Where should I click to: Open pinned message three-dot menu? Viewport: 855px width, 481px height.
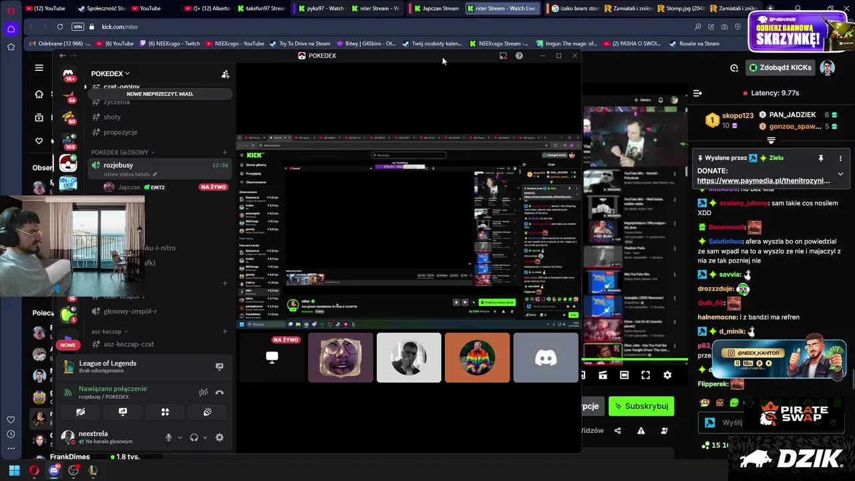[x=840, y=158]
